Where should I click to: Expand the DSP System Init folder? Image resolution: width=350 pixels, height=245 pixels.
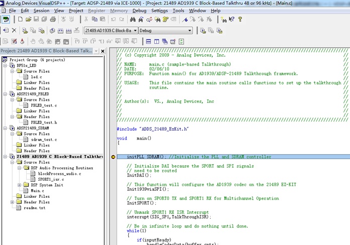pos(20,185)
